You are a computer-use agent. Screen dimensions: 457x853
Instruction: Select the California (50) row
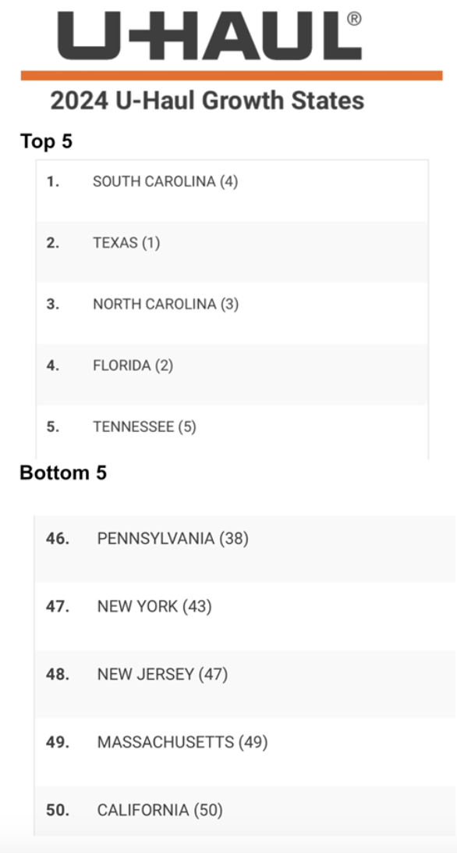[x=245, y=811]
